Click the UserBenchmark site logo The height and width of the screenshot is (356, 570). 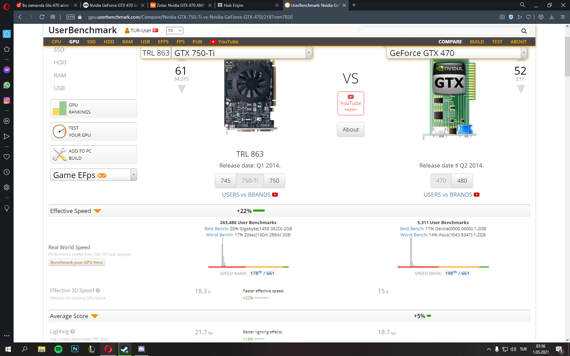click(x=83, y=30)
